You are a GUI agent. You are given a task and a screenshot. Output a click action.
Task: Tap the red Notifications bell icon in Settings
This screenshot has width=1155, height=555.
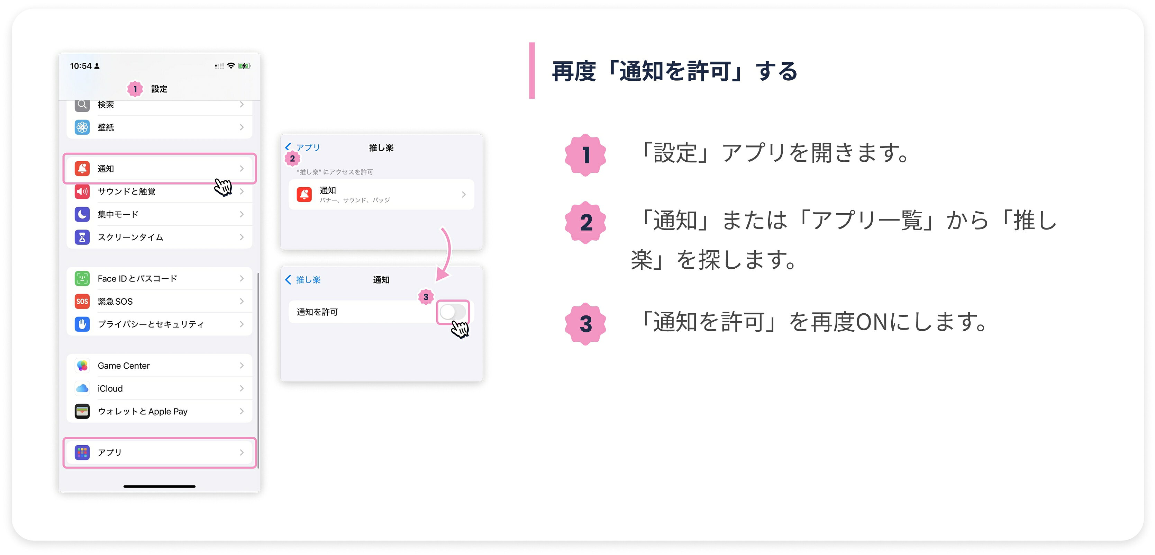pyautogui.click(x=82, y=168)
